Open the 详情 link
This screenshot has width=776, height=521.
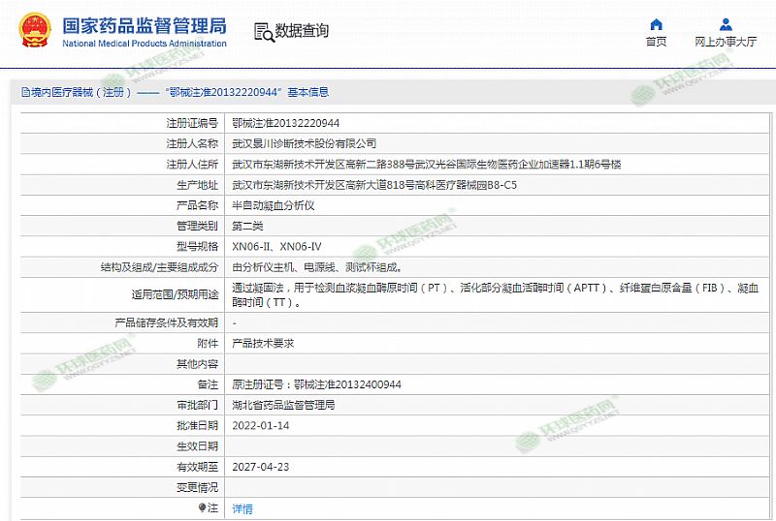[242, 508]
